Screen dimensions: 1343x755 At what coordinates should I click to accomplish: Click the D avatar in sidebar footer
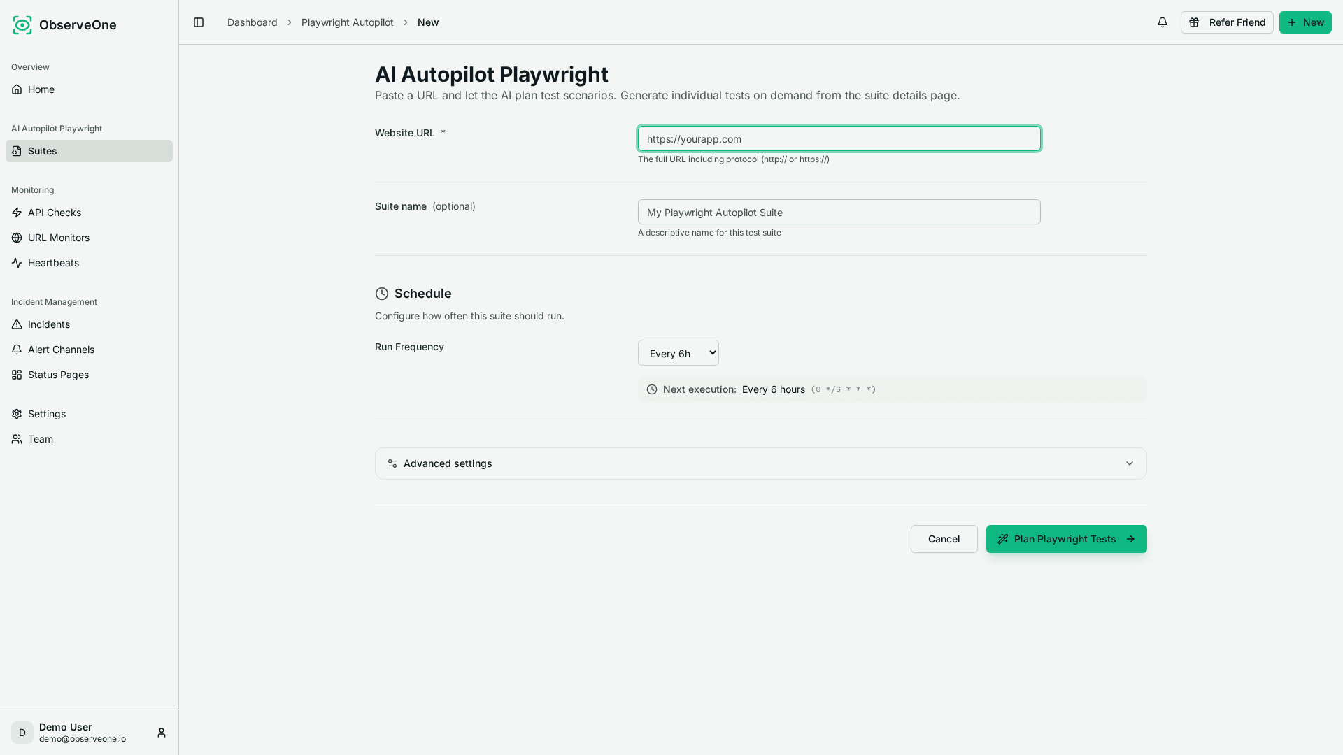tap(22, 733)
